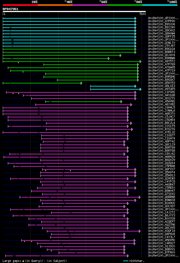This screenshot has width=180, height=263.
Task: Select the UniRef100_C5YJR7 label
Action: point(161,46)
